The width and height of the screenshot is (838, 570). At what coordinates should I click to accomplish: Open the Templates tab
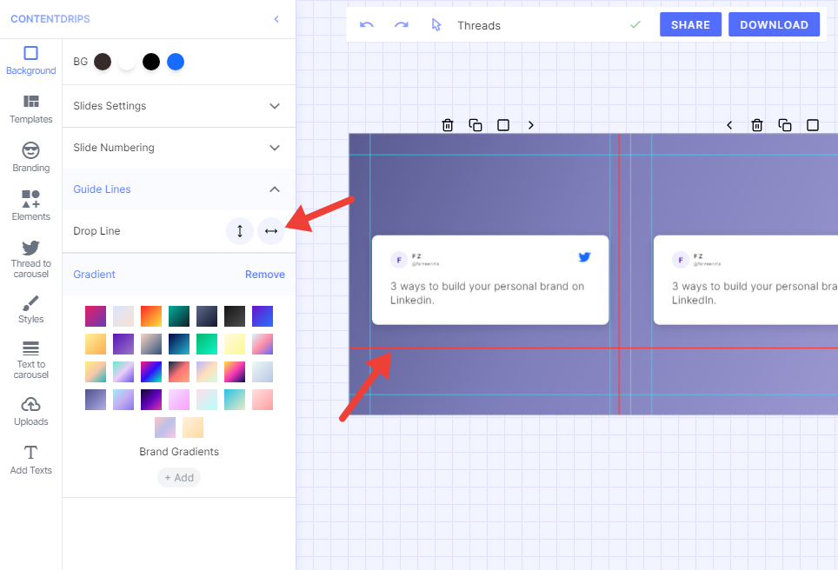pos(31,109)
